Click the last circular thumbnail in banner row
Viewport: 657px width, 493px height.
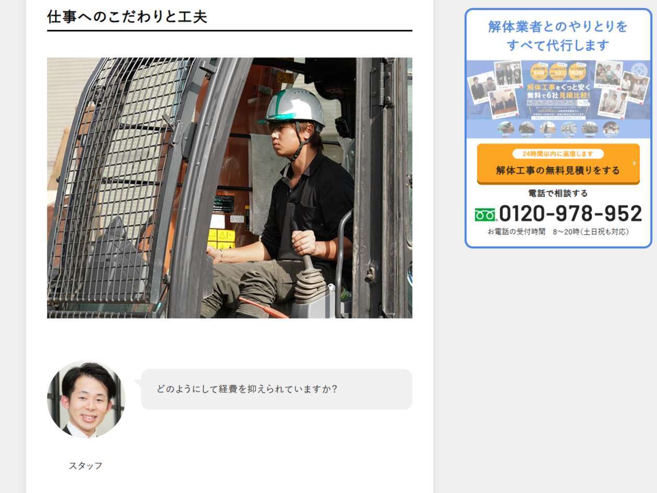pyautogui.click(x=611, y=128)
